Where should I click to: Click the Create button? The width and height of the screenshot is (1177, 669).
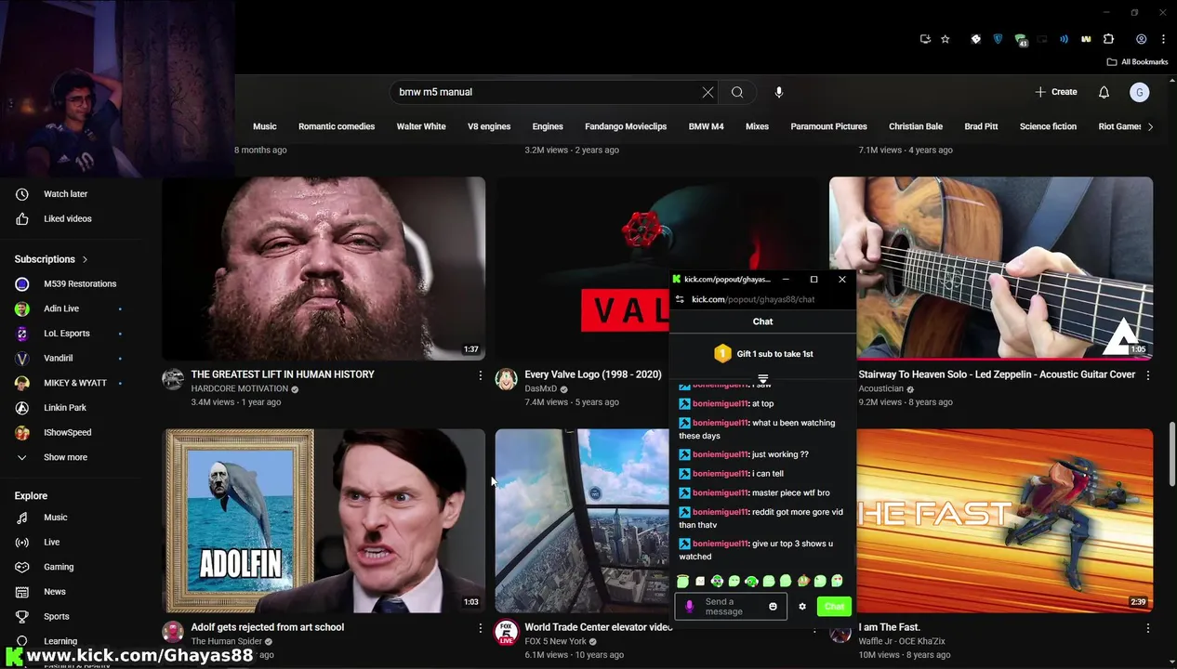(x=1056, y=92)
